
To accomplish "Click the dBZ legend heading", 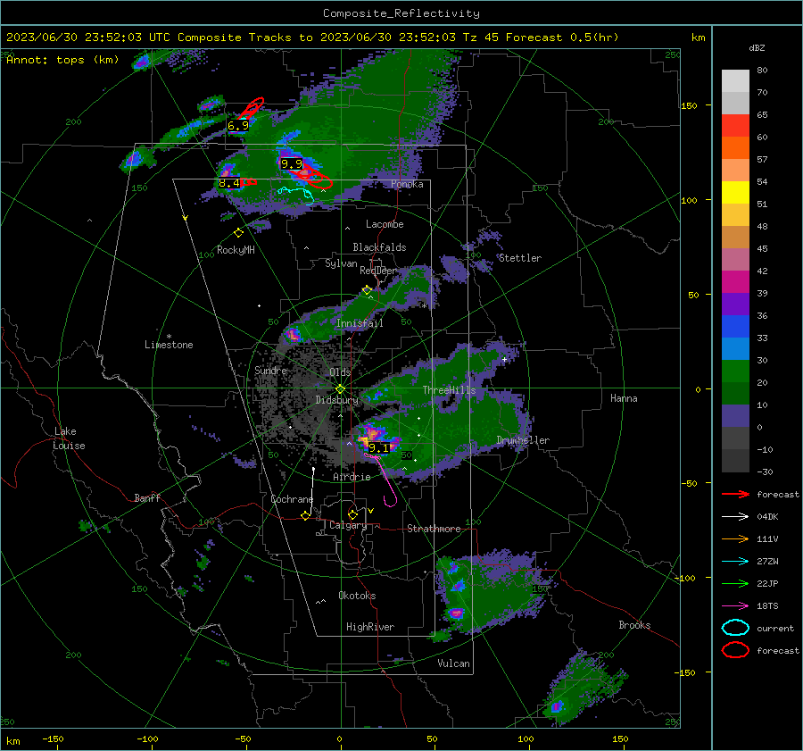I will (x=757, y=47).
